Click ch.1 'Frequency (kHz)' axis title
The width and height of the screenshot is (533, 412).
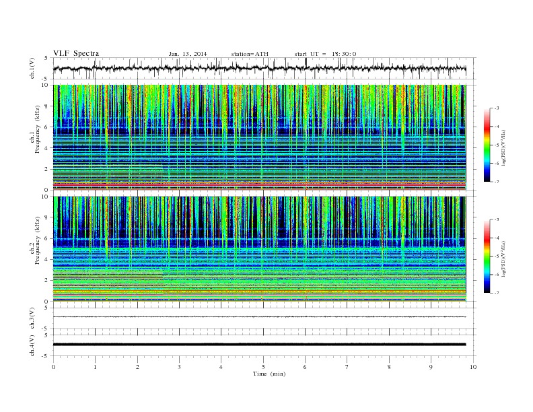pyautogui.click(x=38, y=129)
